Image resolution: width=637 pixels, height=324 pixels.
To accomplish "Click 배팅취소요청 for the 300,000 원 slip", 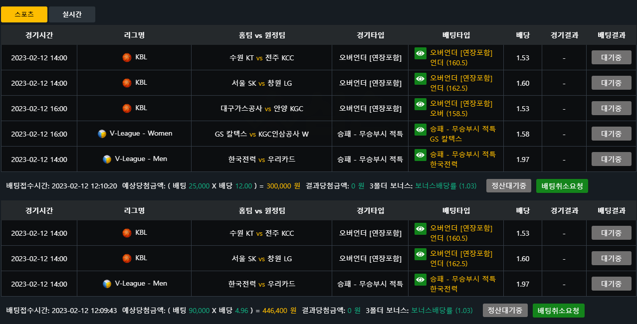I will (562, 186).
